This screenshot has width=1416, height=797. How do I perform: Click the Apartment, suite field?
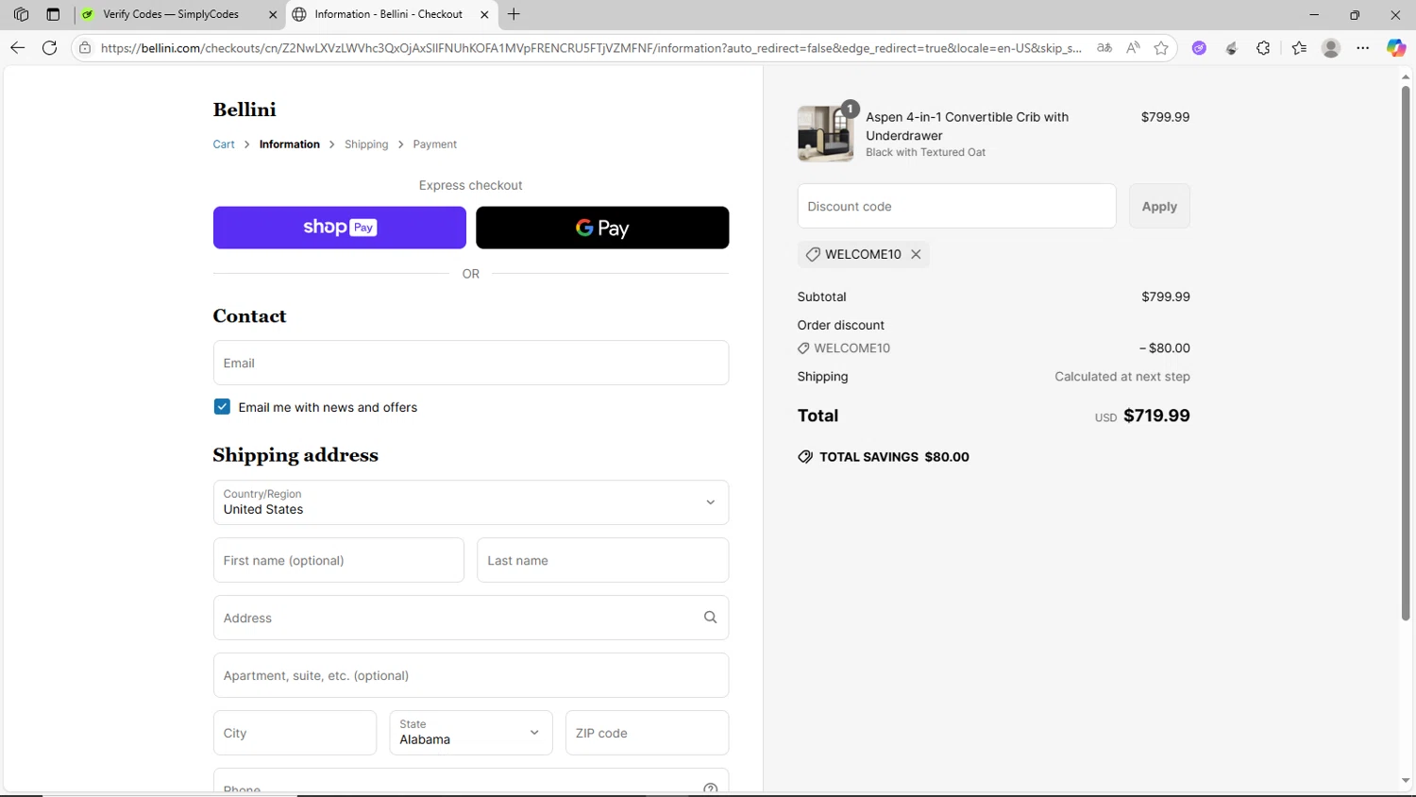pos(471,675)
